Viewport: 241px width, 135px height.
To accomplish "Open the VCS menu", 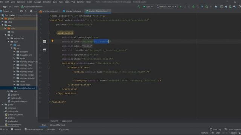I will (x=73, y=2).
